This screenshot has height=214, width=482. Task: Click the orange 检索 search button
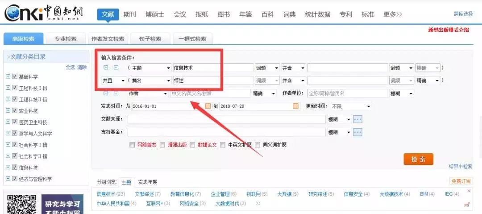coord(418,159)
